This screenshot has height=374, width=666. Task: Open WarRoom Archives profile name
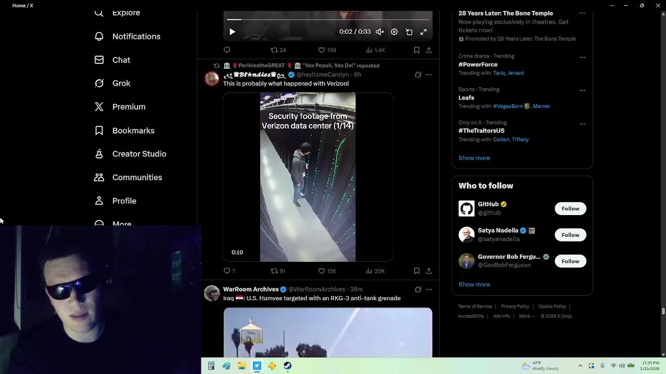coord(251,289)
